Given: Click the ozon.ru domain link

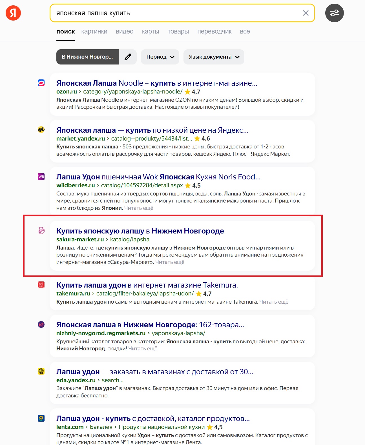Looking at the screenshot, I should tap(67, 92).
